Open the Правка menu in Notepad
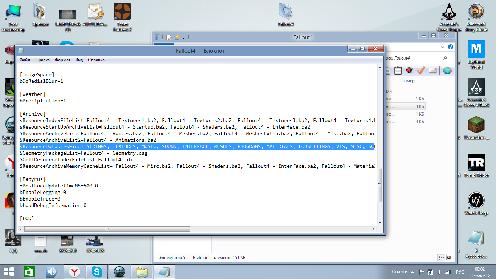Viewport: 496px width, 279px height. tap(42, 60)
